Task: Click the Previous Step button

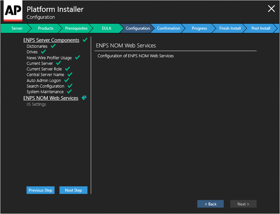Action: click(41, 190)
